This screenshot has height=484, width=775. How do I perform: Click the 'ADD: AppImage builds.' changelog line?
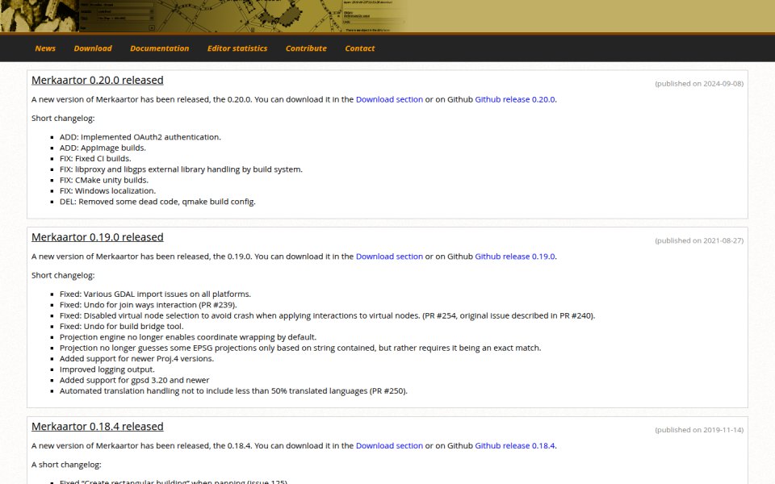103,148
